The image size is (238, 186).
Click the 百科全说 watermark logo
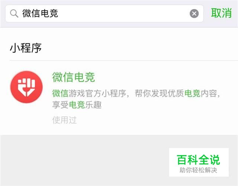point(199,162)
